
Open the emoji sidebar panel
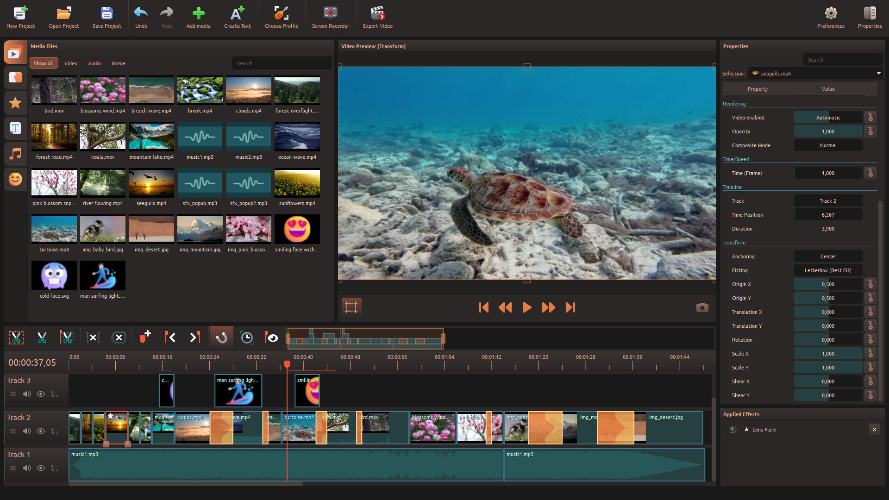coord(15,179)
